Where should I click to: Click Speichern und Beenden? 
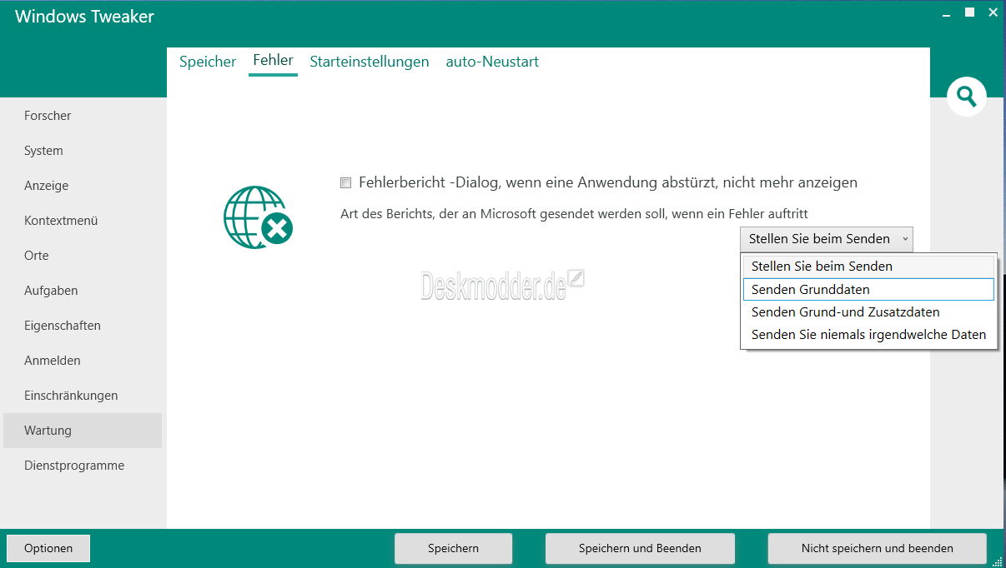[640, 548]
